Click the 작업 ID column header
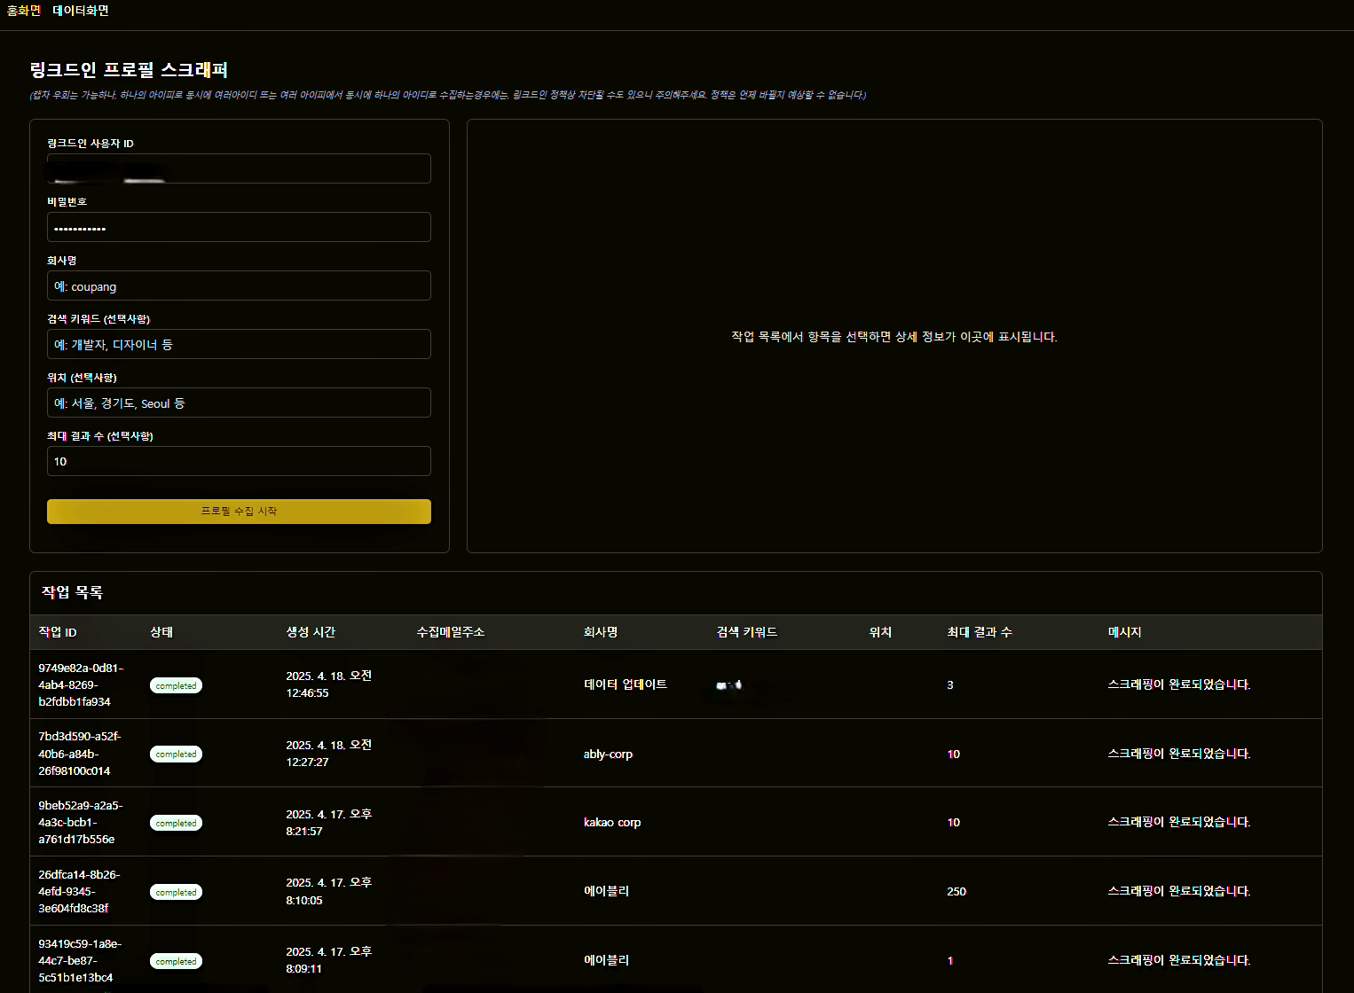The height and width of the screenshot is (993, 1354). pyautogui.click(x=58, y=632)
